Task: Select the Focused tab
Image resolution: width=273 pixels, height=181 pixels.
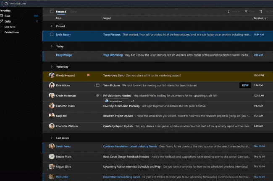Action: pyautogui.click(x=61, y=12)
